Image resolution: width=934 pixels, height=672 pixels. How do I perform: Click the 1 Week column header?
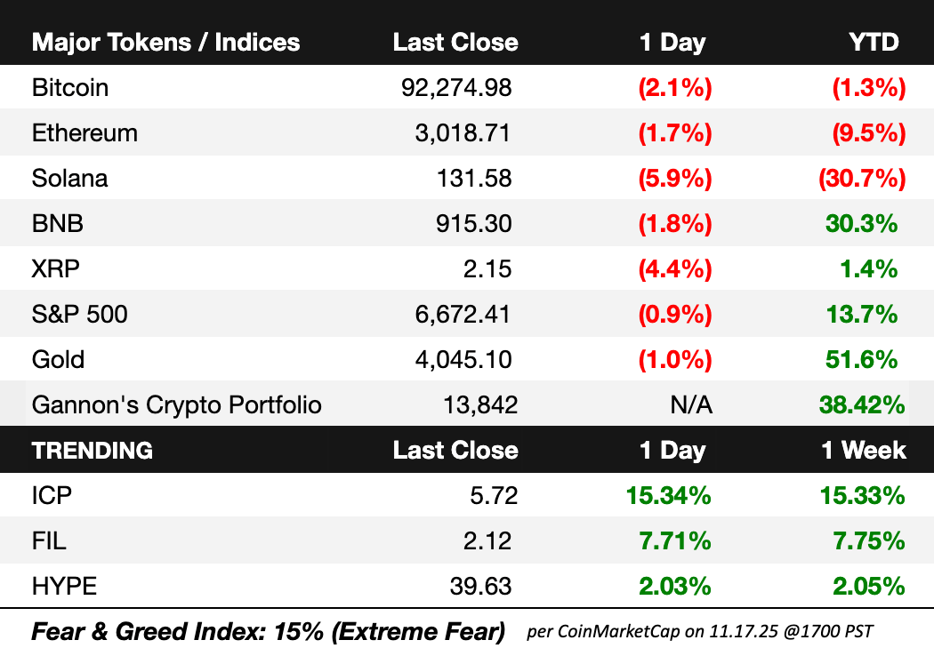click(x=863, y=450)
